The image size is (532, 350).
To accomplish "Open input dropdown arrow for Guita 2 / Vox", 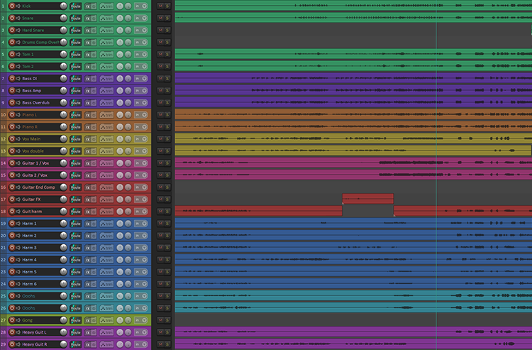I will tap(145, 175).
